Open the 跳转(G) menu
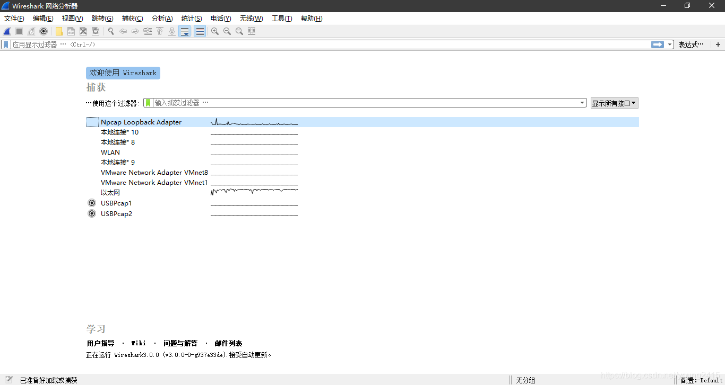 [102, 19]
